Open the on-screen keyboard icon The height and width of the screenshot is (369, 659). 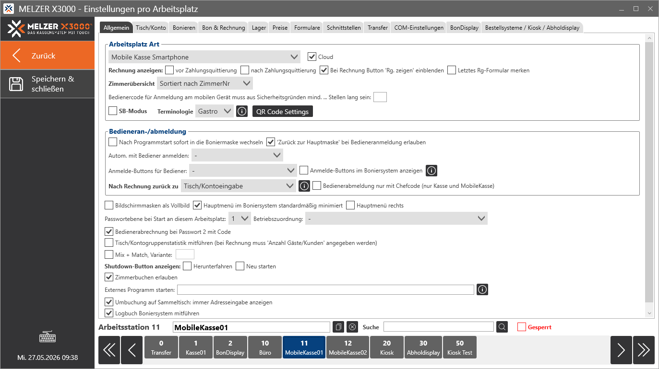[48, 337]
